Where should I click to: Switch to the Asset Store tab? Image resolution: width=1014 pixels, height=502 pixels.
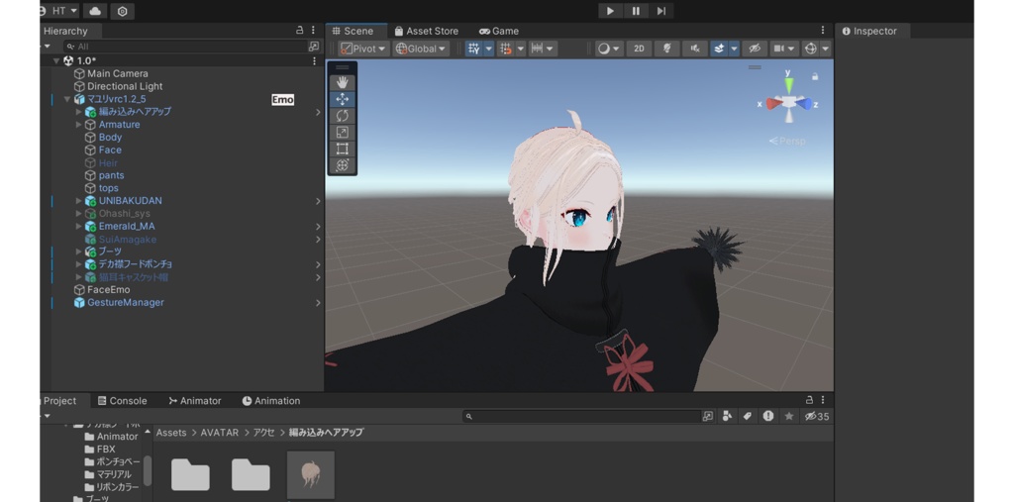(426, 31)
